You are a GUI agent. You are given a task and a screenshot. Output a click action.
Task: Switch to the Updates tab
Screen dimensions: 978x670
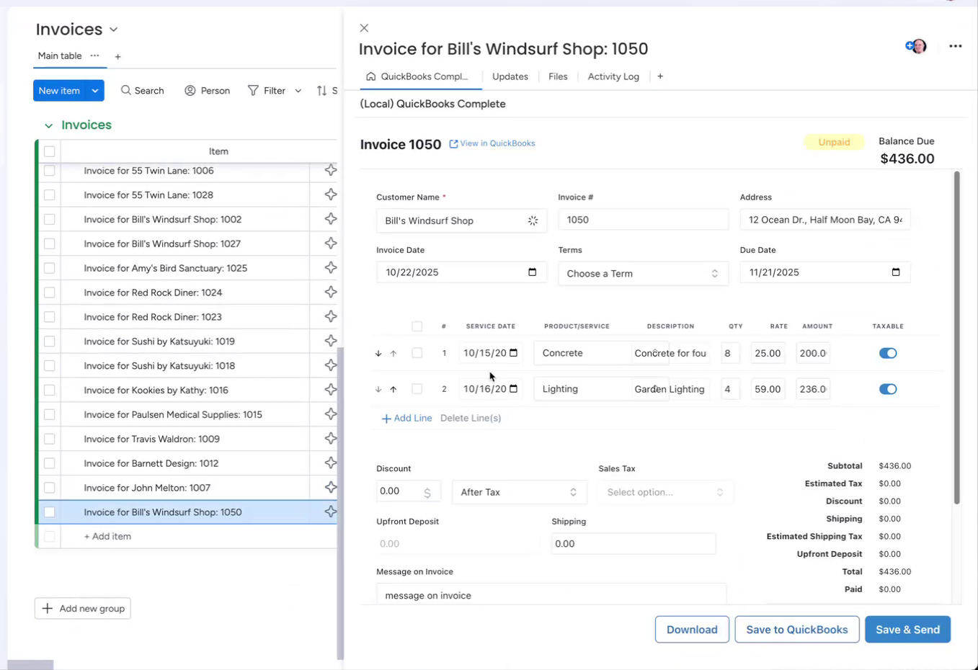pyautogui.click(x=510, y=76)
